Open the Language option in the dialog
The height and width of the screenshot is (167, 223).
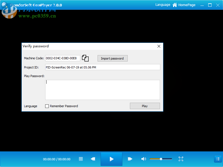[x=30, y=106]
